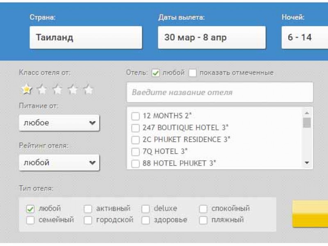328x246 pixels.
Task: Open the nights field showing 6 - 14
Action: tap(305, 37)
